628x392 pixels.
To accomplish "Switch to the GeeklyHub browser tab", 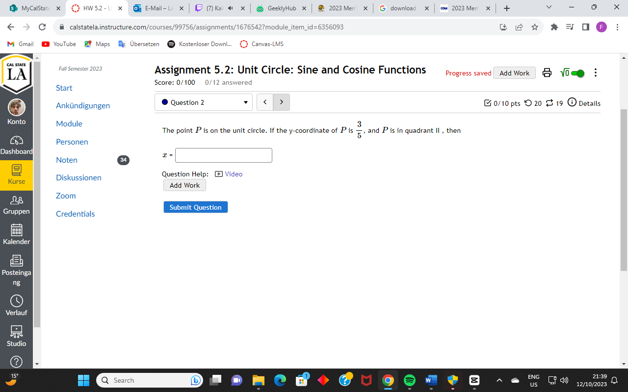I will point(281,8).
